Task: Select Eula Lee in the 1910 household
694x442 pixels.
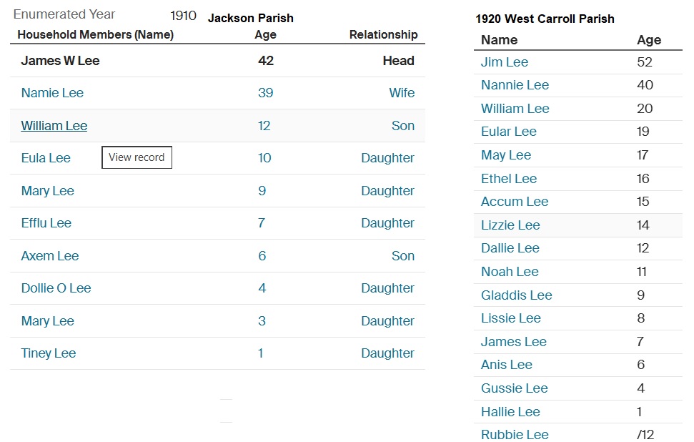Action: [x=46, y=158]
